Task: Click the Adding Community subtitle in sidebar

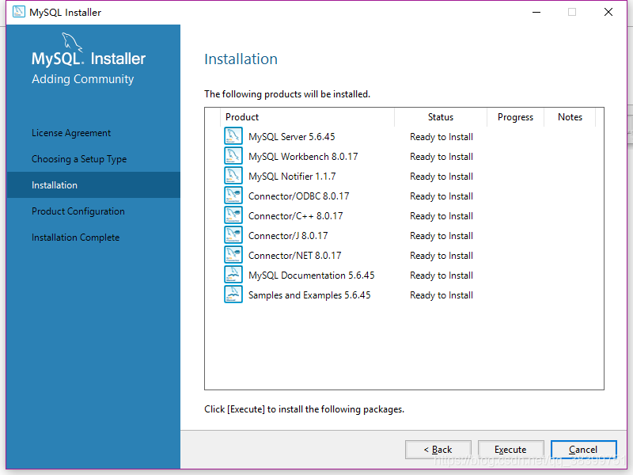Action: 83,78
